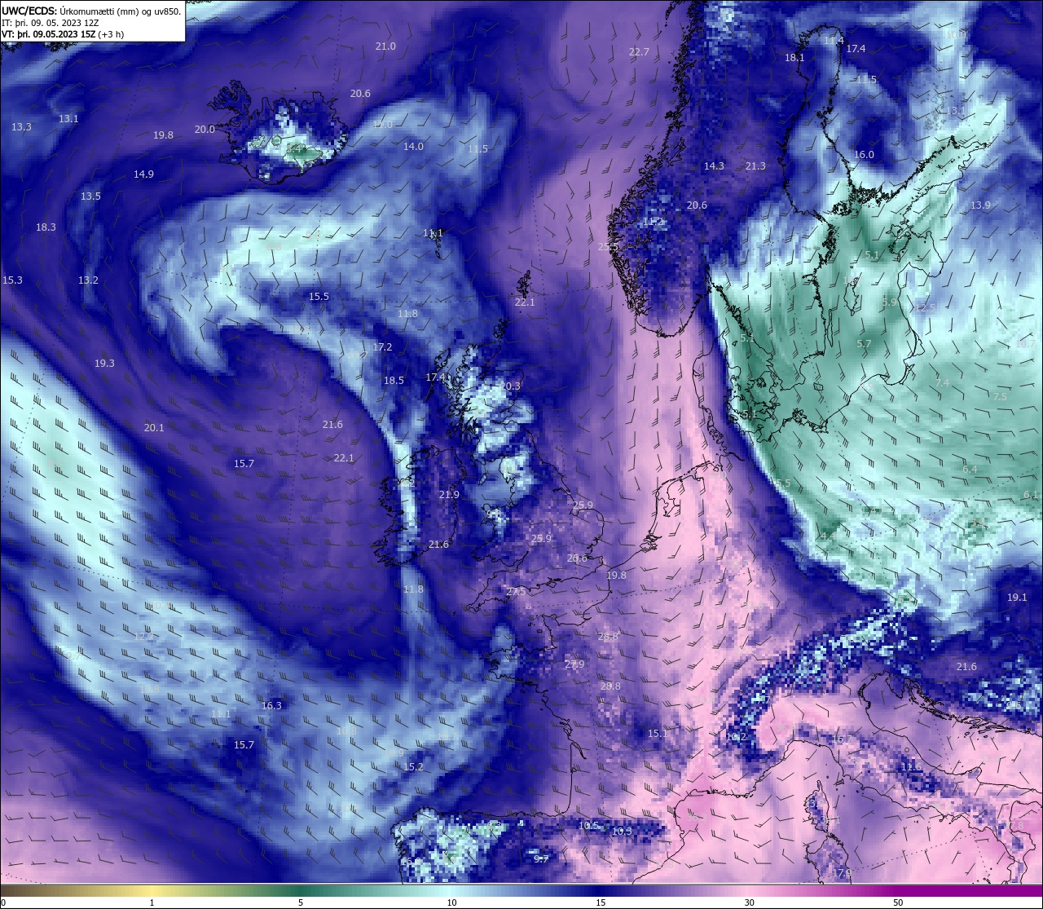The height and width of the screenshot is (909, 1043).
Task: Click the legend label '50' on the color scale
Action: tap(898, 902)
